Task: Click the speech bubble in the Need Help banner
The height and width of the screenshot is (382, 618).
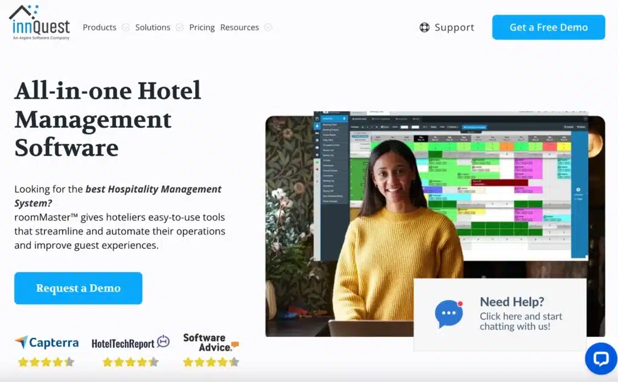Action: (448, 313)
